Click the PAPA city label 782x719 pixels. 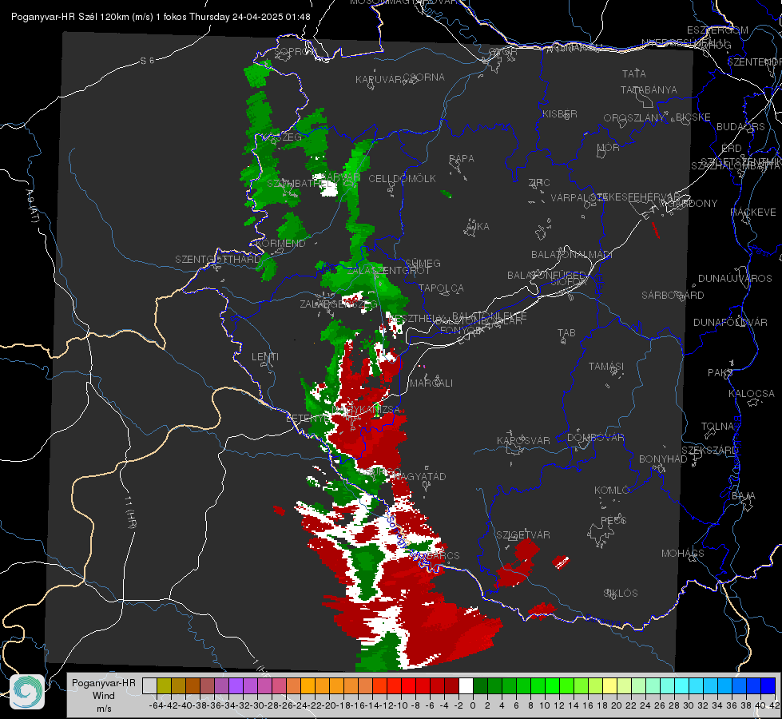(462, 158)
